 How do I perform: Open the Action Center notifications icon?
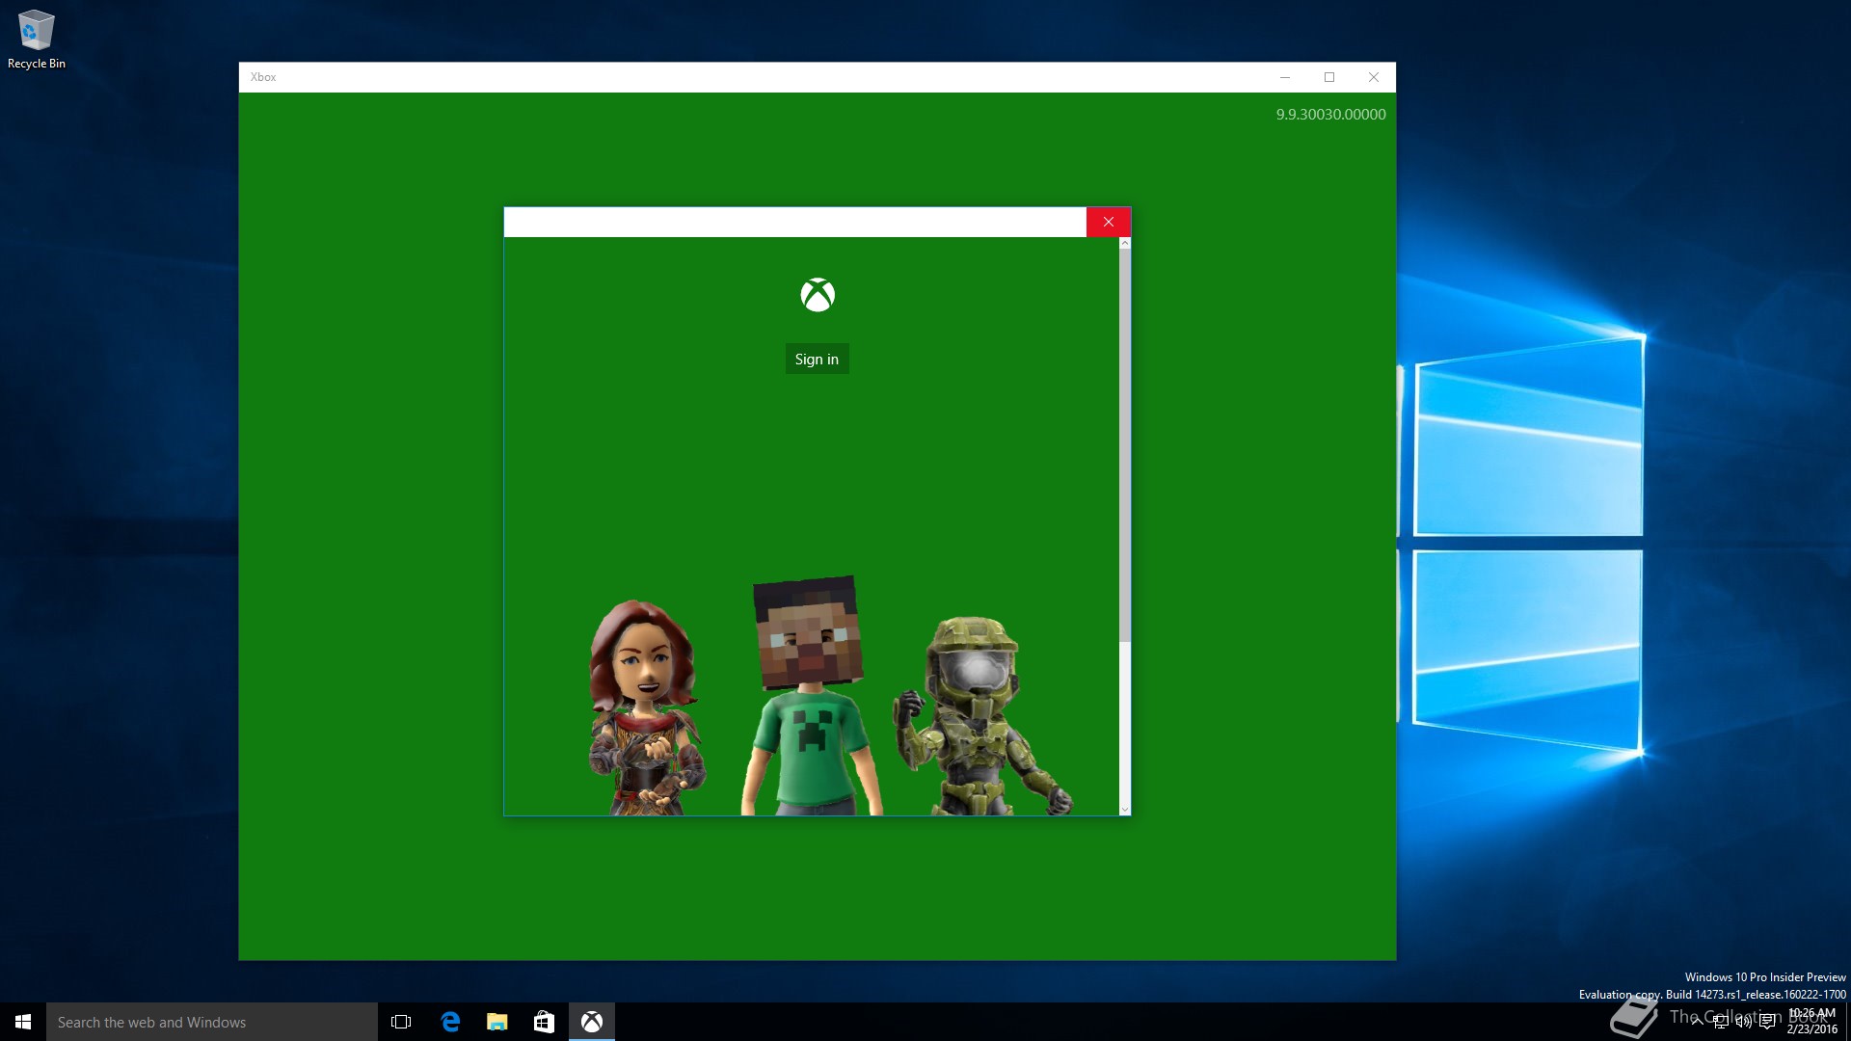click(x=1767, y=1023)
